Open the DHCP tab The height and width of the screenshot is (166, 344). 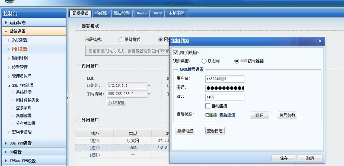pyautogui.click(x=158, y=13)
